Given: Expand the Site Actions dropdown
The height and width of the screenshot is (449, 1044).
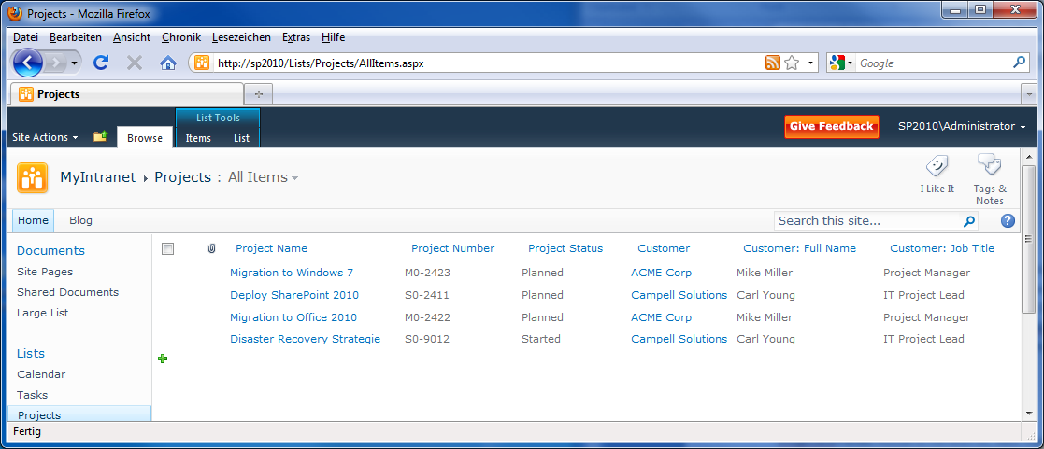Looking at the screenshot, I should 45,137.
